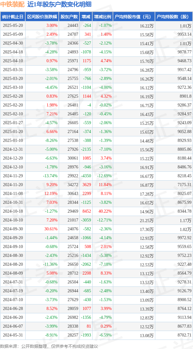This screenshot has width=193, height=349.
Task: Select shareholder count 34272 cell
Action: [x=73, y=185]
